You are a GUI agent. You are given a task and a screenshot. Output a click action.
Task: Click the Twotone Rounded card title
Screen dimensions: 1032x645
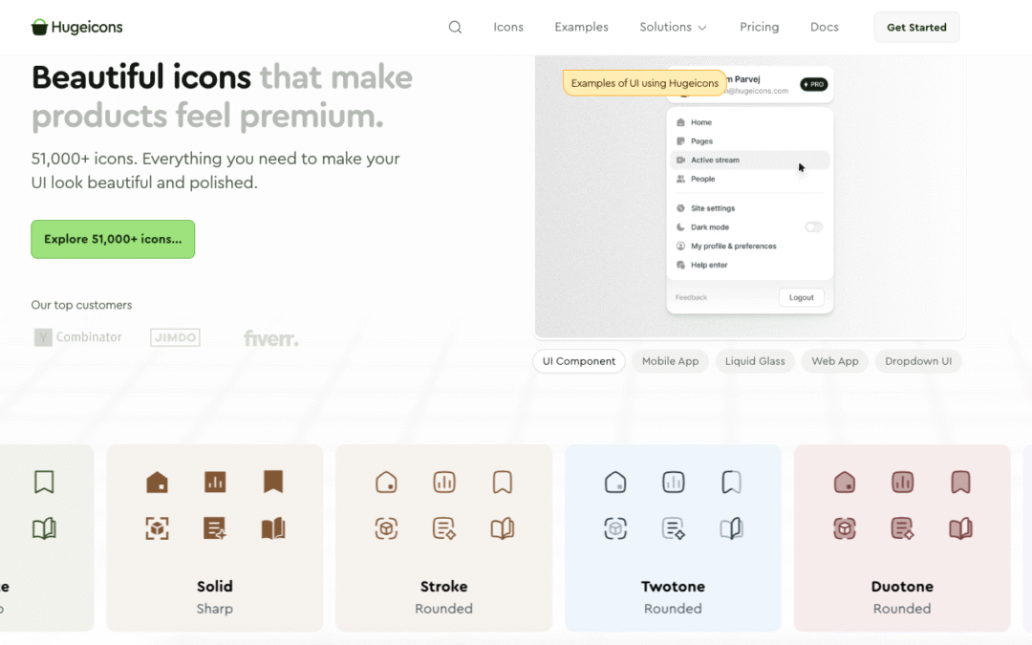coord(673,587)
